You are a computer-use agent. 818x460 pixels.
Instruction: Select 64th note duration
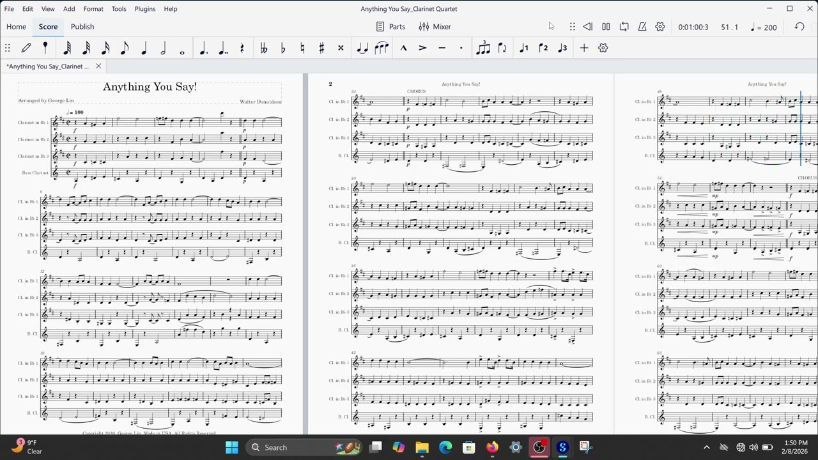click(x=67, y=48)
